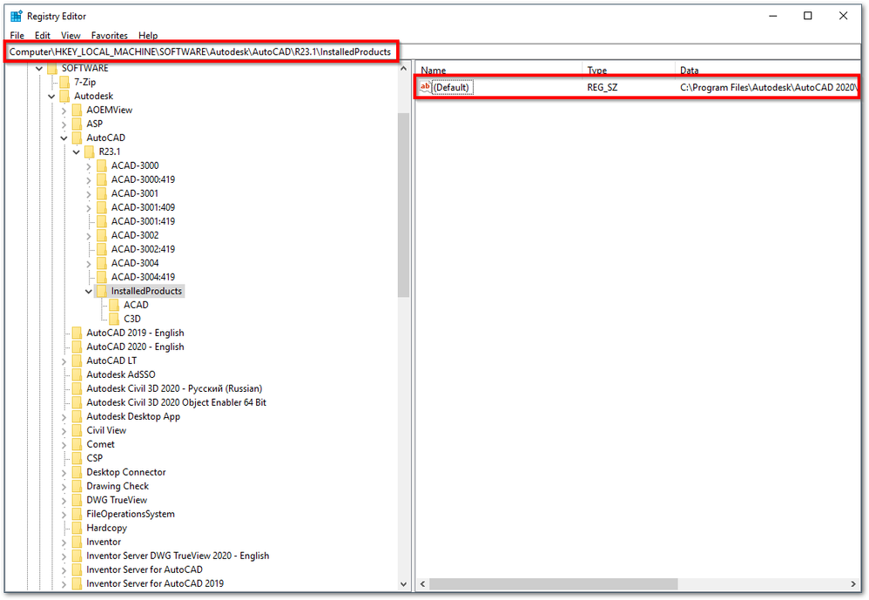Expand the Autodesk Desktop App key
Image resolution: width=869 pixels, height=600 pixels.
click(64, 416)
